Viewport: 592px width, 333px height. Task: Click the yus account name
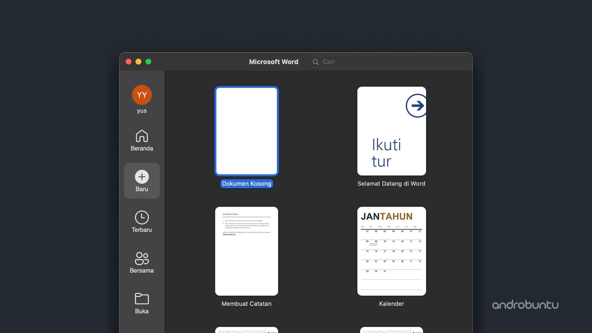coord(142,111)
